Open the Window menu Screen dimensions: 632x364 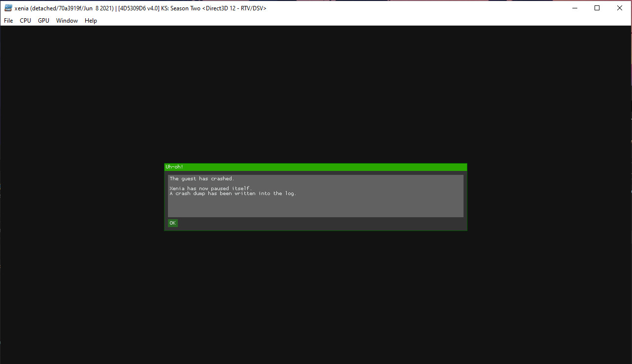point(67,20)
